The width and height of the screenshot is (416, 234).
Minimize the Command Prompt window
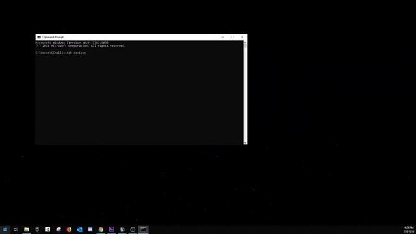(x=222, y=37)
